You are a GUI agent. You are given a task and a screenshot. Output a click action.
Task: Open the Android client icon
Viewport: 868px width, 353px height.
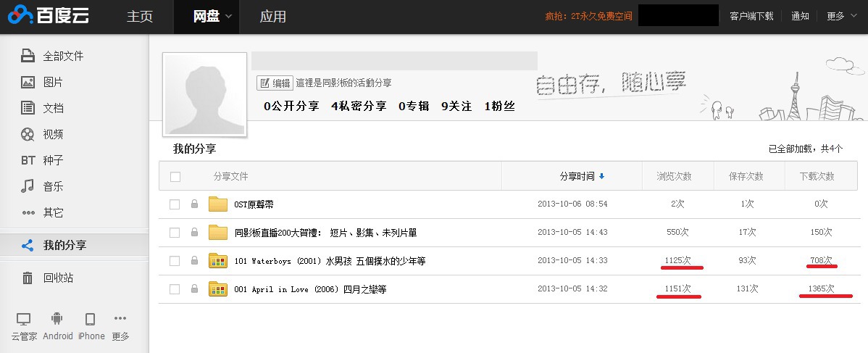pyautogui.click(x=57, y=319)
